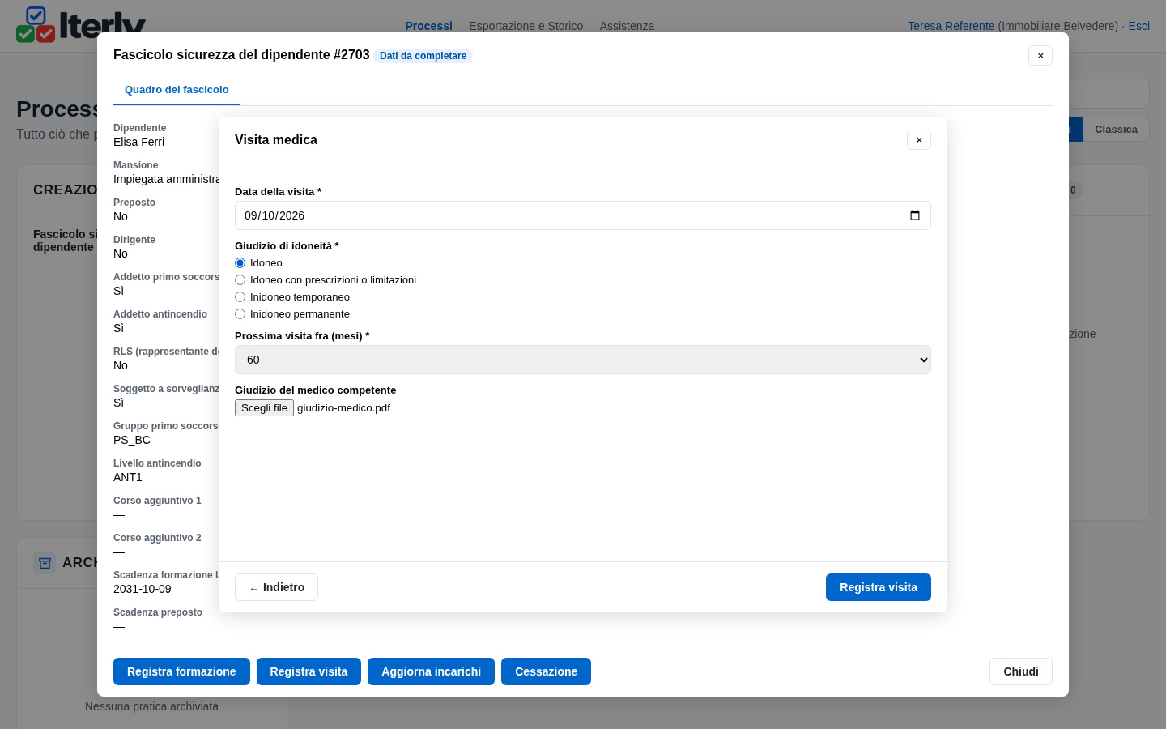
Task: Open the Processi menu
Action: (428, 26)
